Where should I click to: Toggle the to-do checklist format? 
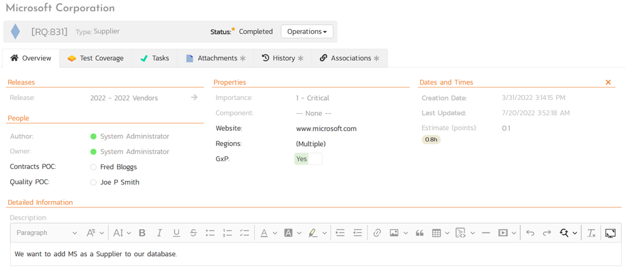(x=244, y=233)
